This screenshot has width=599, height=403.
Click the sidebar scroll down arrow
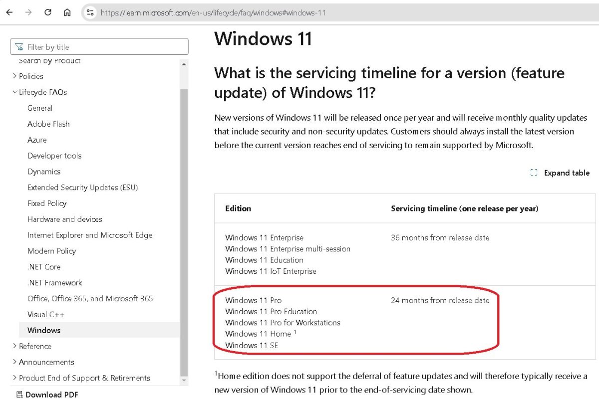(184, 381)
